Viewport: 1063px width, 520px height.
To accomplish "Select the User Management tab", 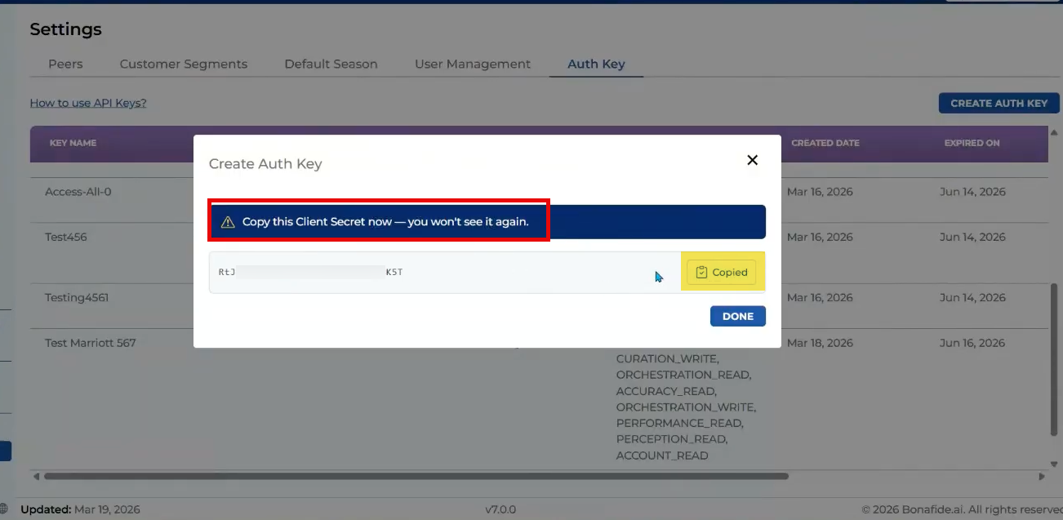I will 473,64.
